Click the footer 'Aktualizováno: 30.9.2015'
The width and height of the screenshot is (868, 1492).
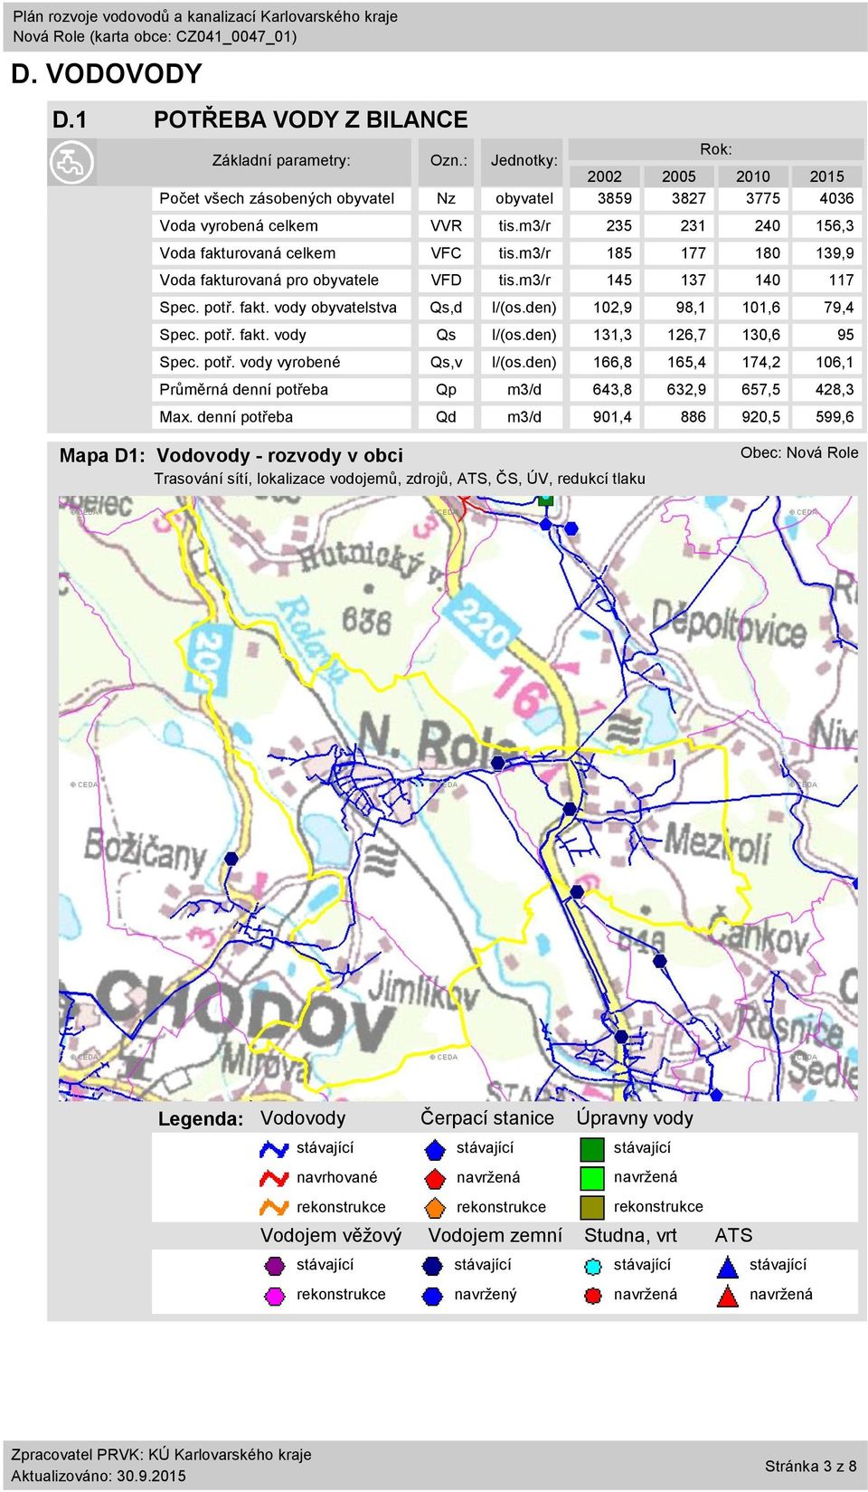click(99, 1476)
